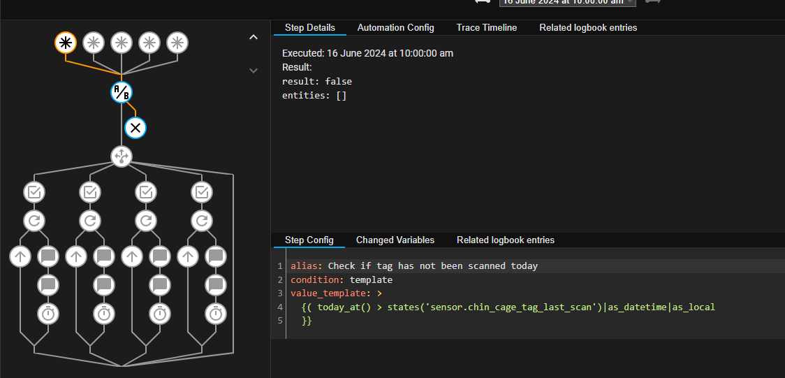Click the leftmost up-arrow action node
Image resolution: width=785 pixels, height=378 pixels.
[x=20, y=256]
